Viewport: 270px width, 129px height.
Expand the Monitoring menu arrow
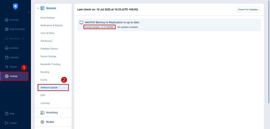coord(23,39)
